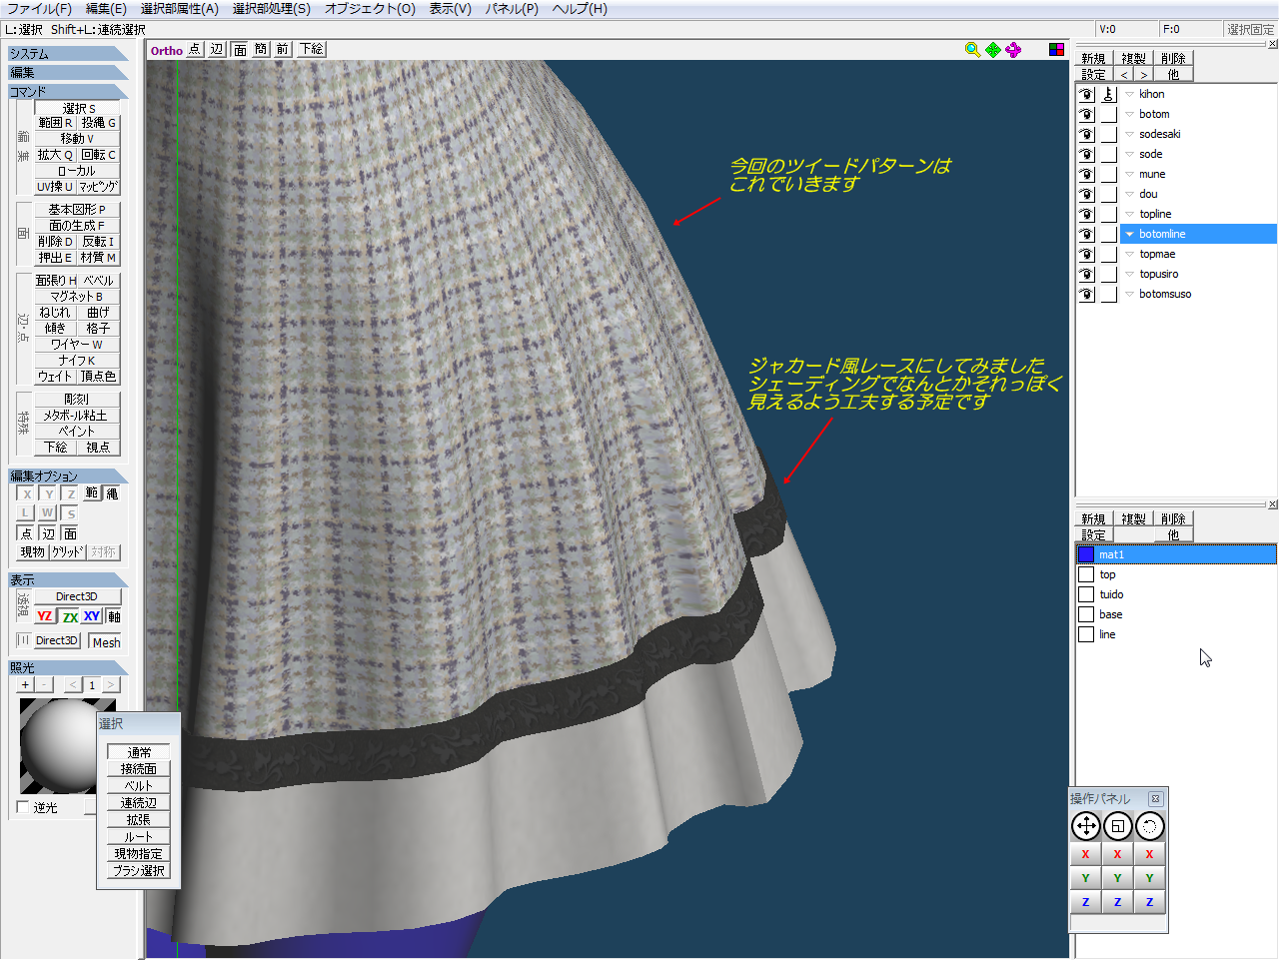Unlock the kihon object key icon

tap(1109, 94)
